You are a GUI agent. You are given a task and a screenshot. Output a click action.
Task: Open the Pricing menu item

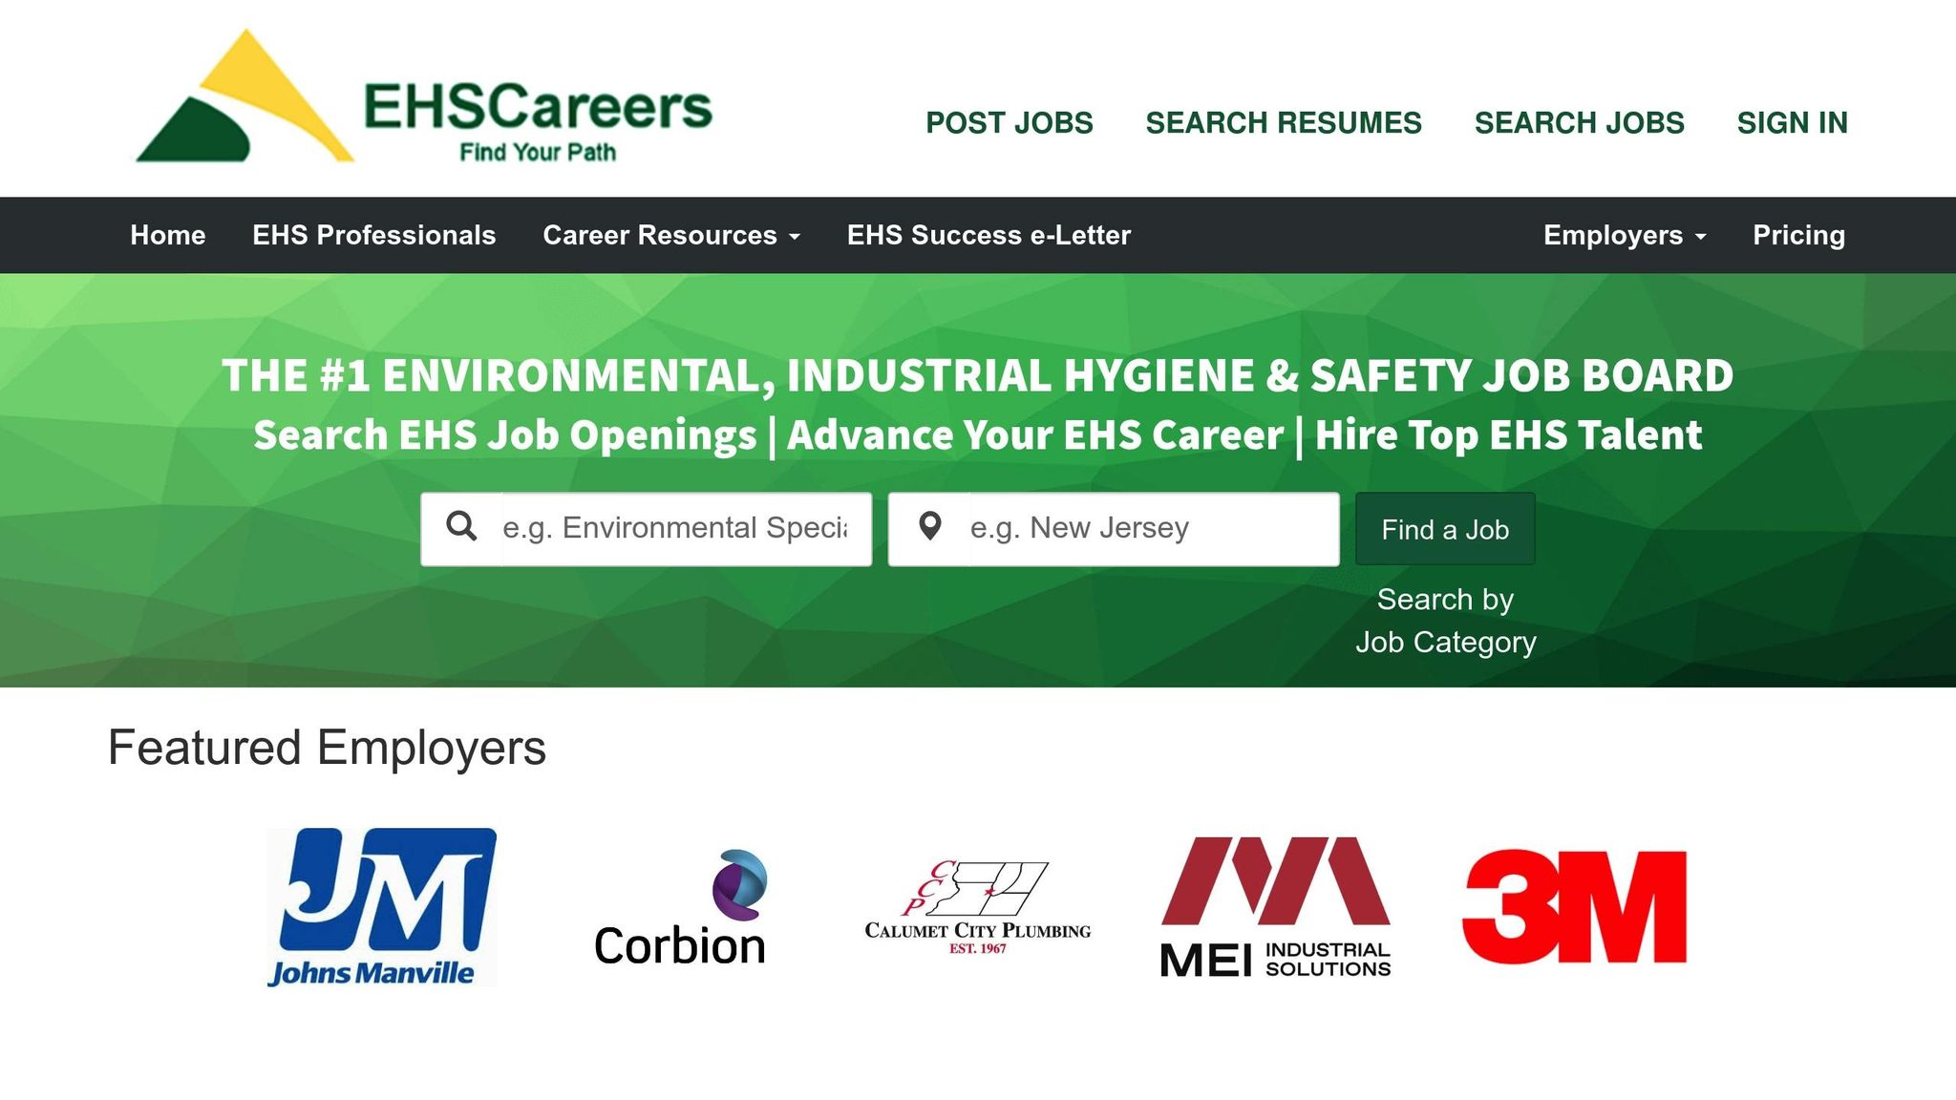[1798, 236]
